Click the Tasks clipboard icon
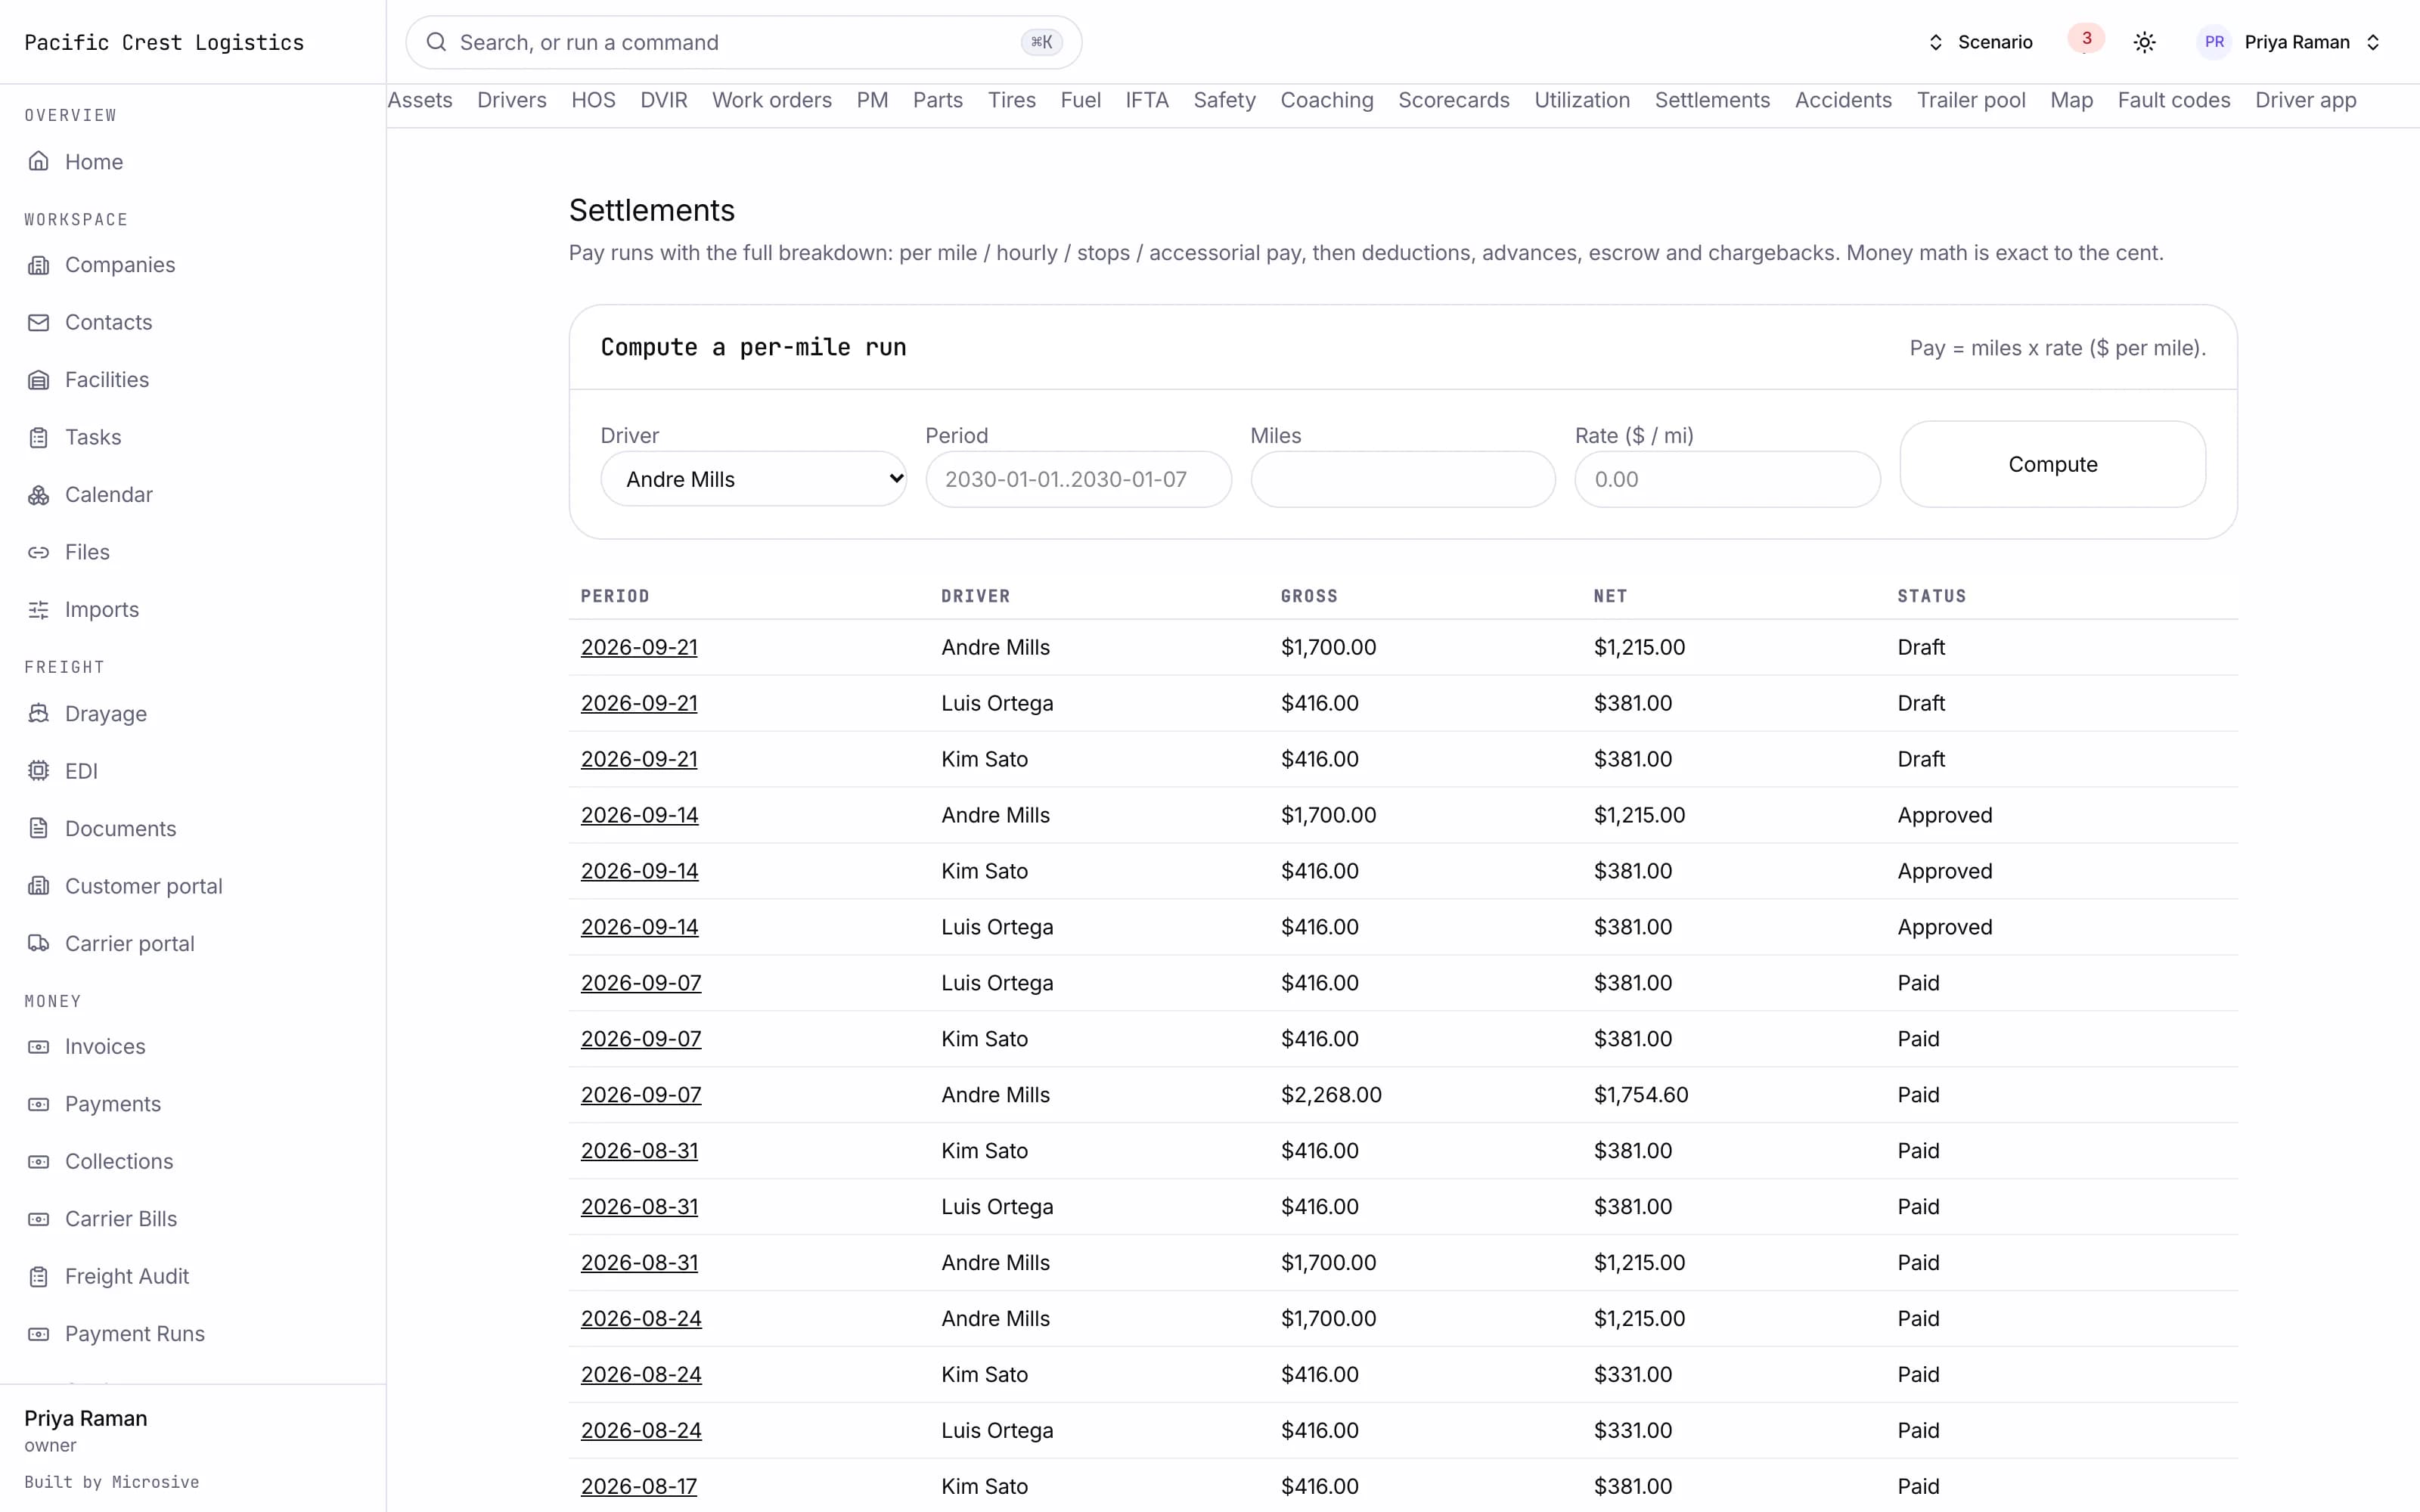 coord(38,437)
